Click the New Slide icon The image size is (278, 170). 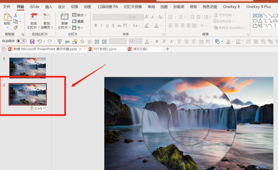click(64, 17)
